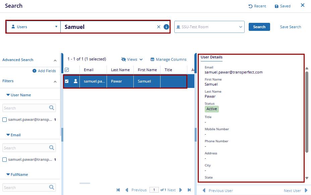Click the blue search info icon
Screen dimensions: 311x195
tap(166, 27)
